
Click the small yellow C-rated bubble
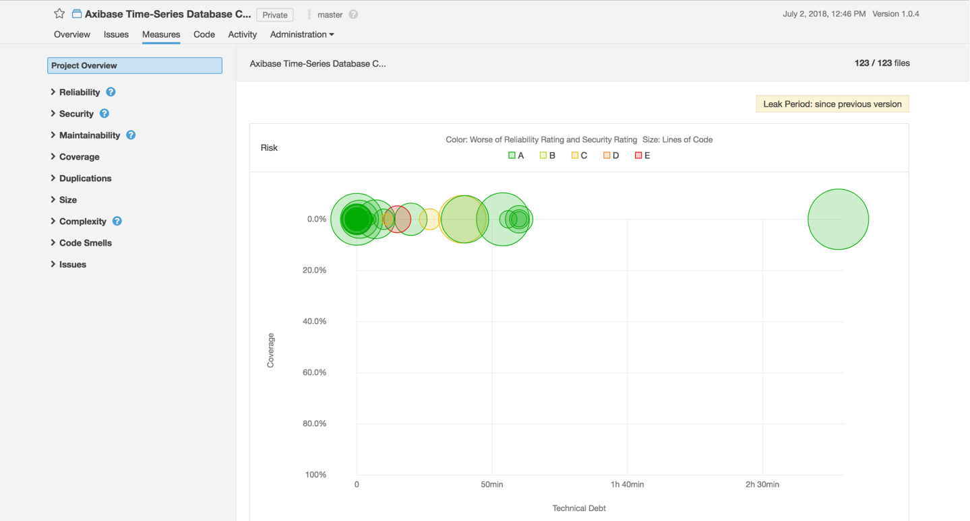(x=429, y=219)
